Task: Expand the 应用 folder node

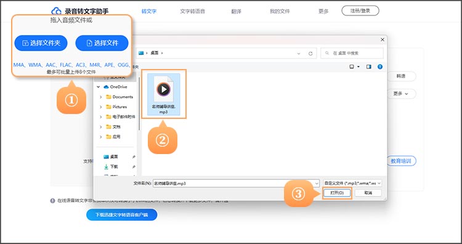Action: click(x=101, y=137)
